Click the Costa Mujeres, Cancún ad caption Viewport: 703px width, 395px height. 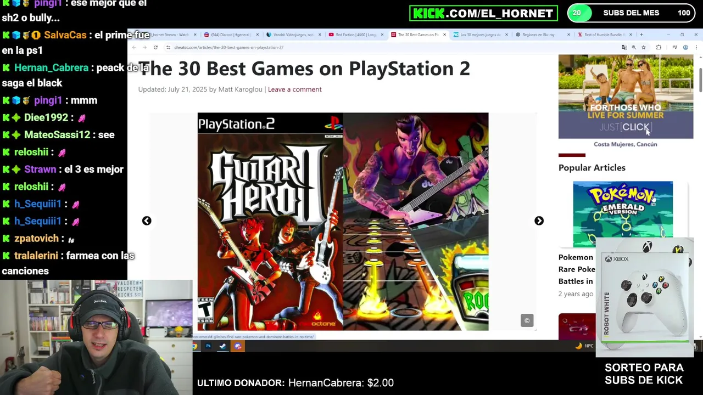[625, 144]
